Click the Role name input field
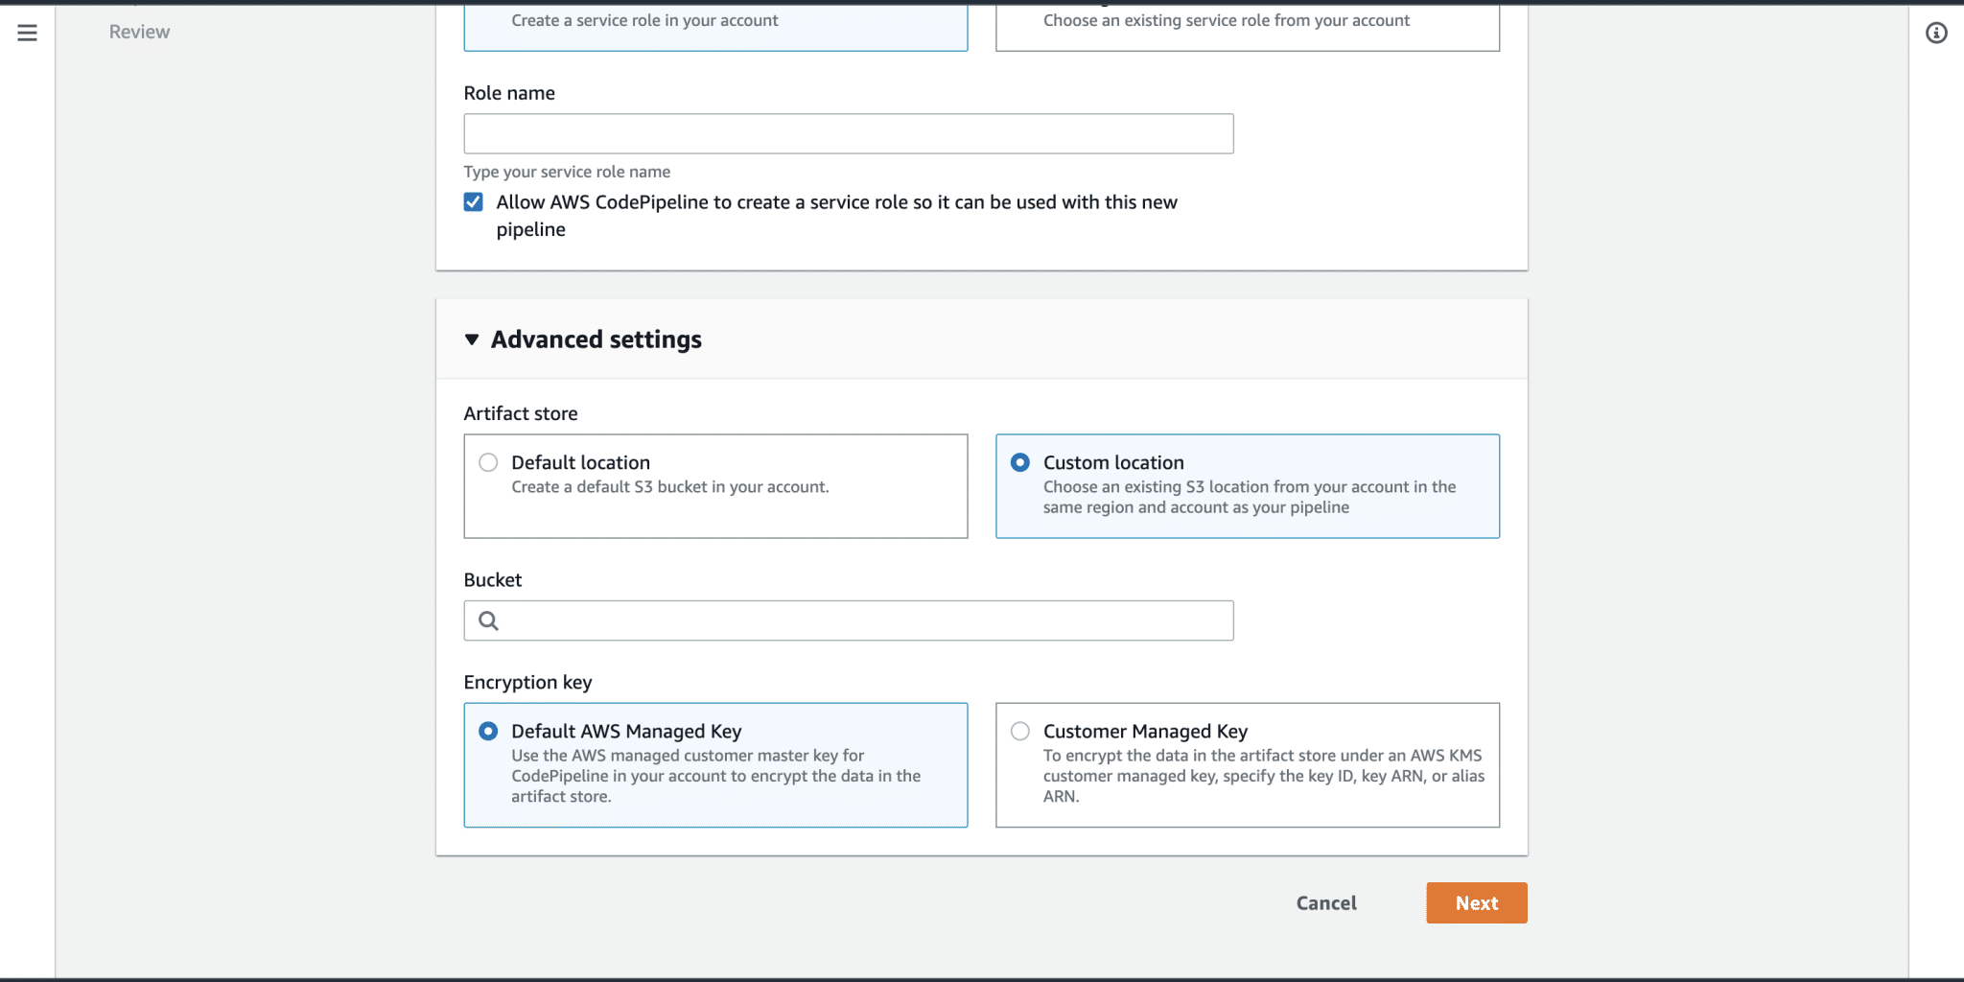The height and width of the screenshot is (982, 1964). coord(848,133)
